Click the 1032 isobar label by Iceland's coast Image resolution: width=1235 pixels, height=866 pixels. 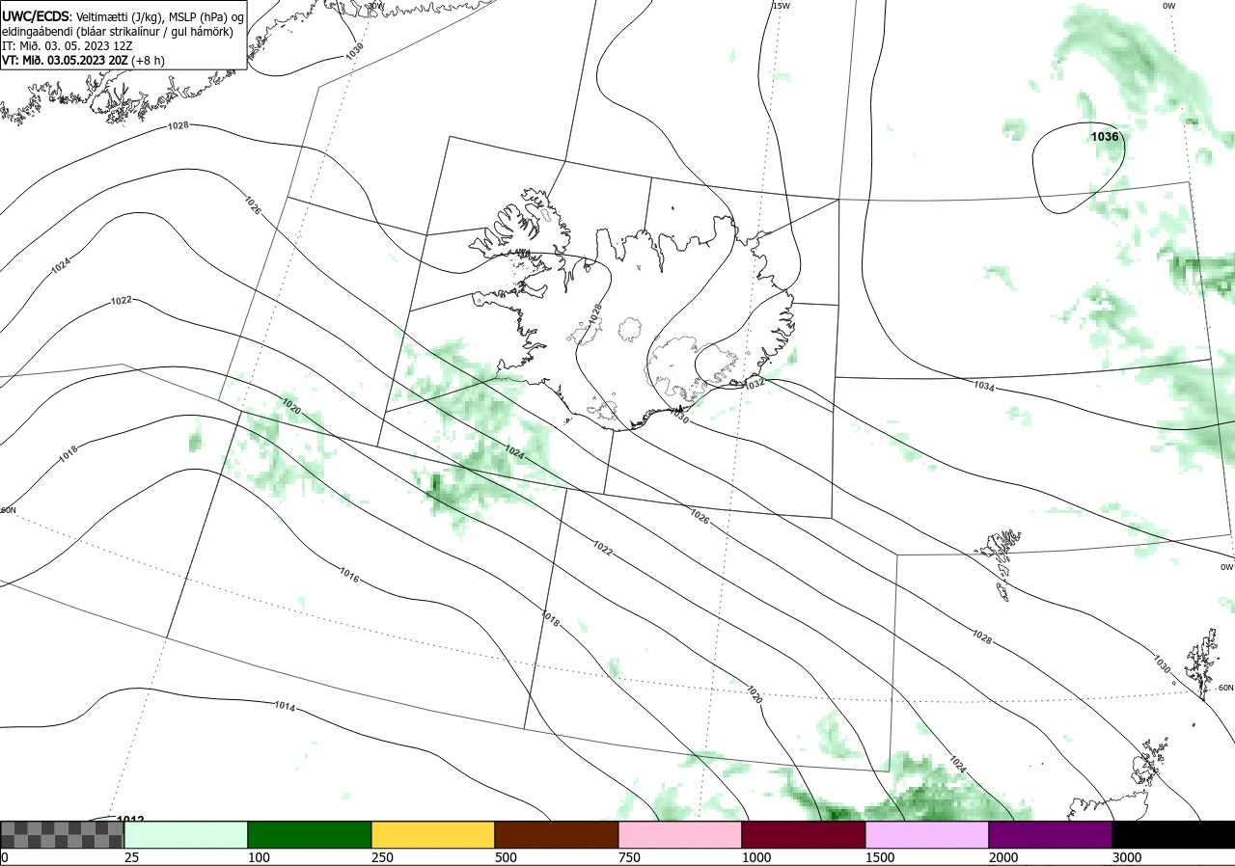pos(755,383)
